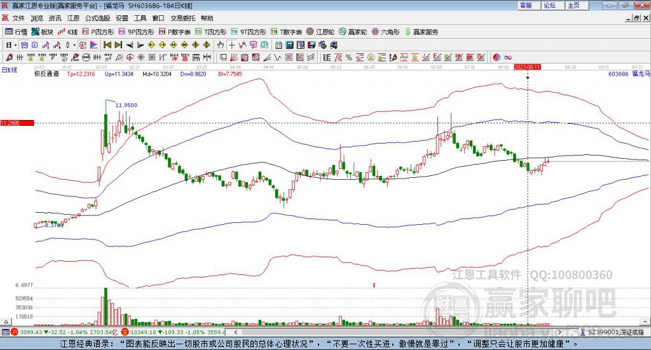Switch to the K线 chart view
This screenshot has height=350, width=651.
[x=67, y=32]
